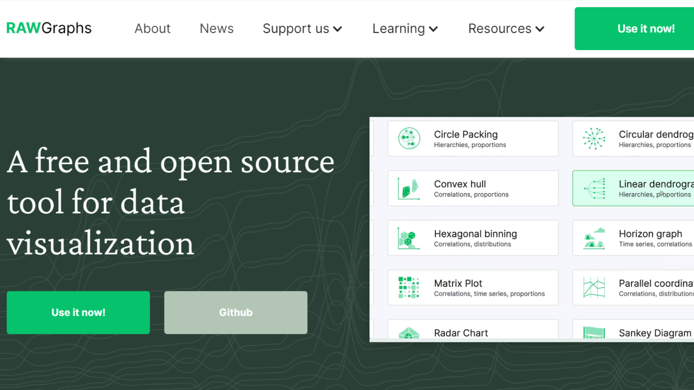Choose the Matrix Plot grid icon
Viewport: 694px width, 390px height.
(409, 288)
